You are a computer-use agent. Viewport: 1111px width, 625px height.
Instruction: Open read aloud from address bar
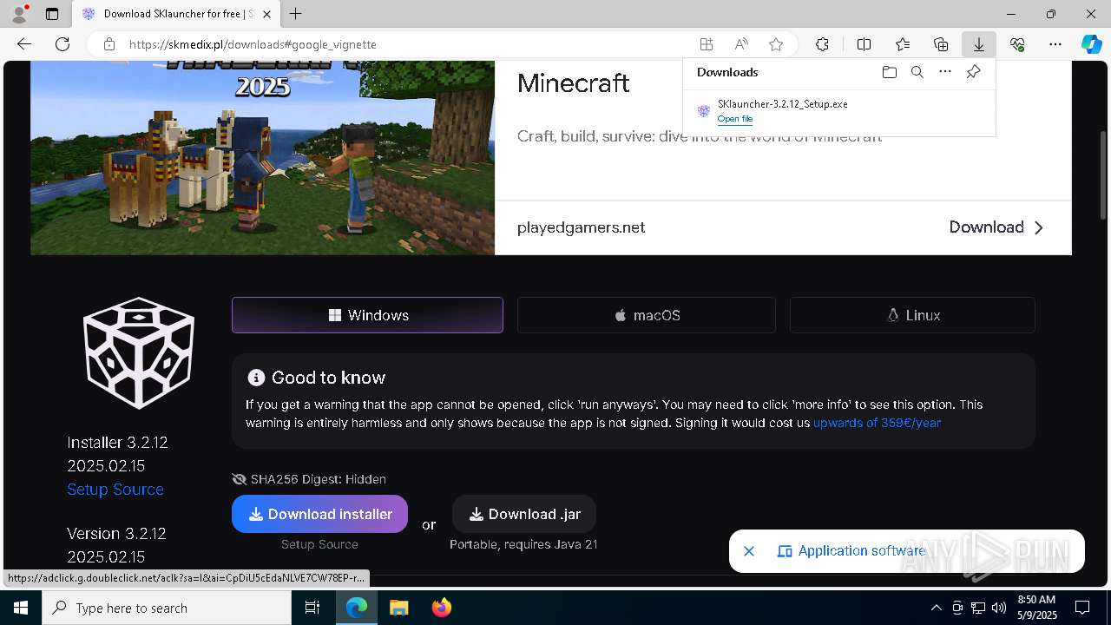click(x=741, y=44)
